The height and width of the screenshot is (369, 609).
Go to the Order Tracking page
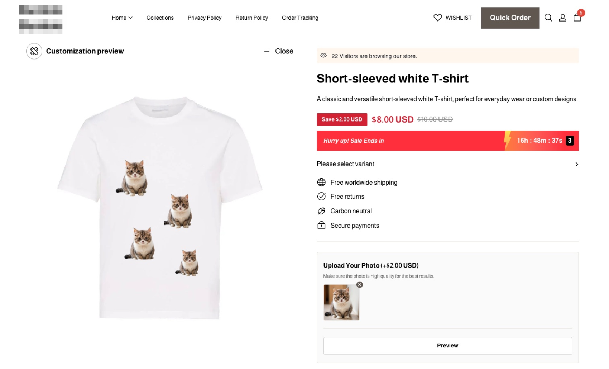coord(300,18)
